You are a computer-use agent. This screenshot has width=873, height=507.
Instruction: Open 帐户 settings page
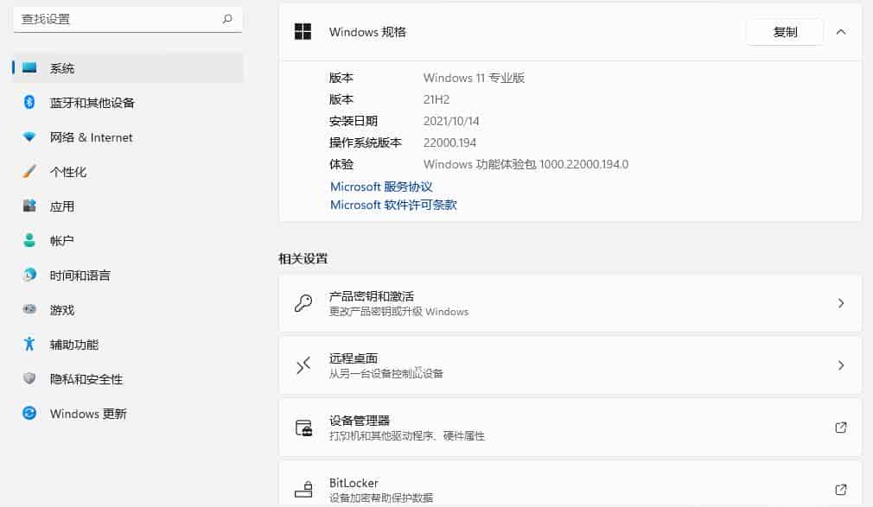coord(128,240)
